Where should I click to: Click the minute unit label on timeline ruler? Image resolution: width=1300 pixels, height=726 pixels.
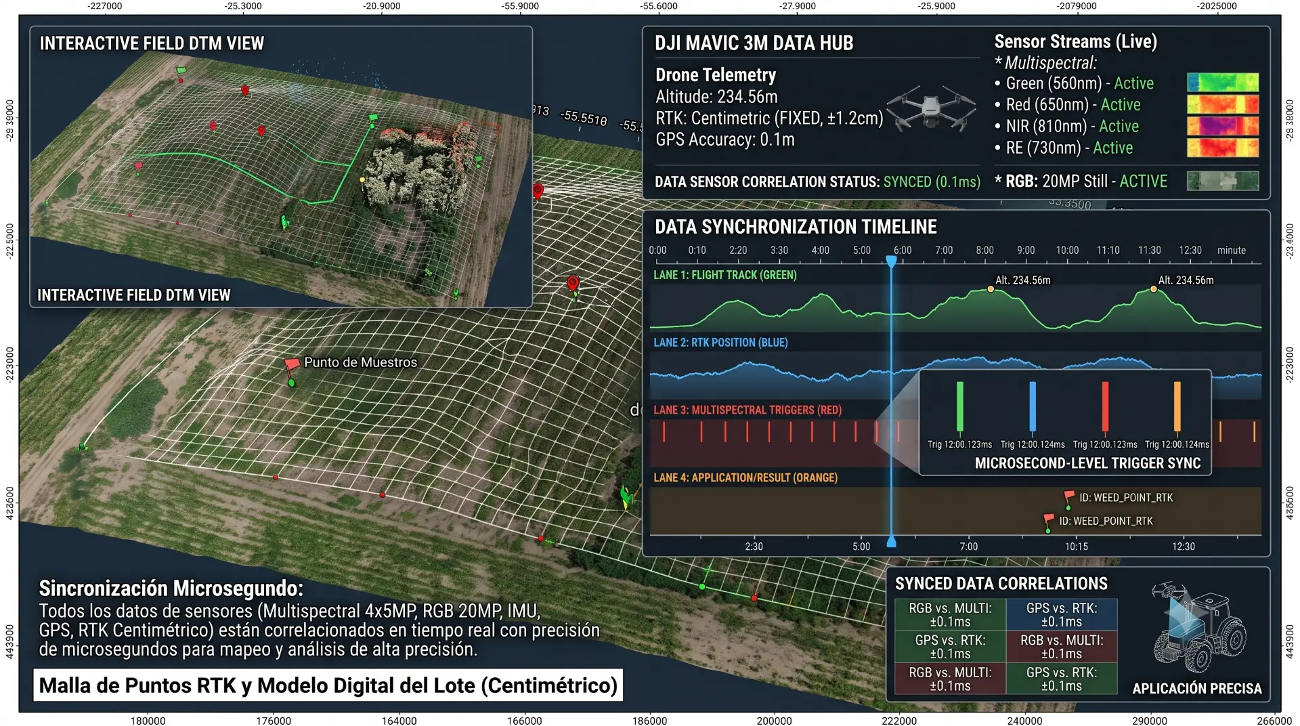coord(1232,251)
